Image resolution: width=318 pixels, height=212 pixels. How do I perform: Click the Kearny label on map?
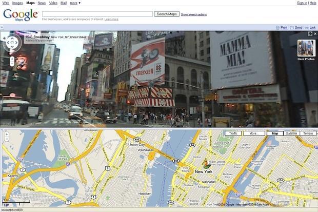click(13, 176)
